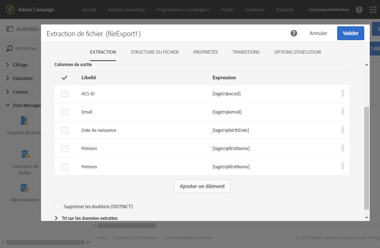380x248 pixels.
Task: Open the top navigation help icon
Action: 359,9
